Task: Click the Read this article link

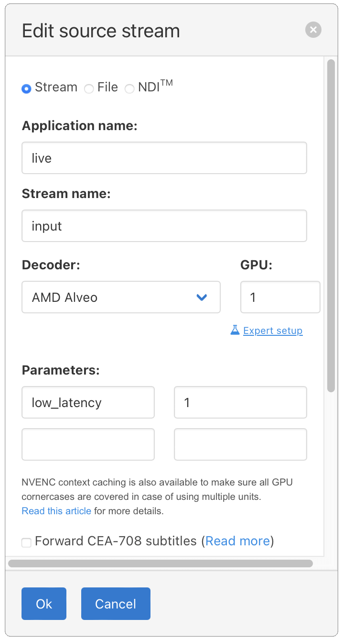Action: [56, 511]
